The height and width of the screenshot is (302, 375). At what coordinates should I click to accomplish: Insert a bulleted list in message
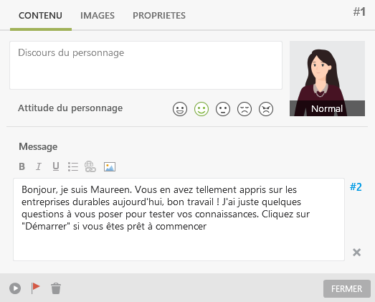73,166
